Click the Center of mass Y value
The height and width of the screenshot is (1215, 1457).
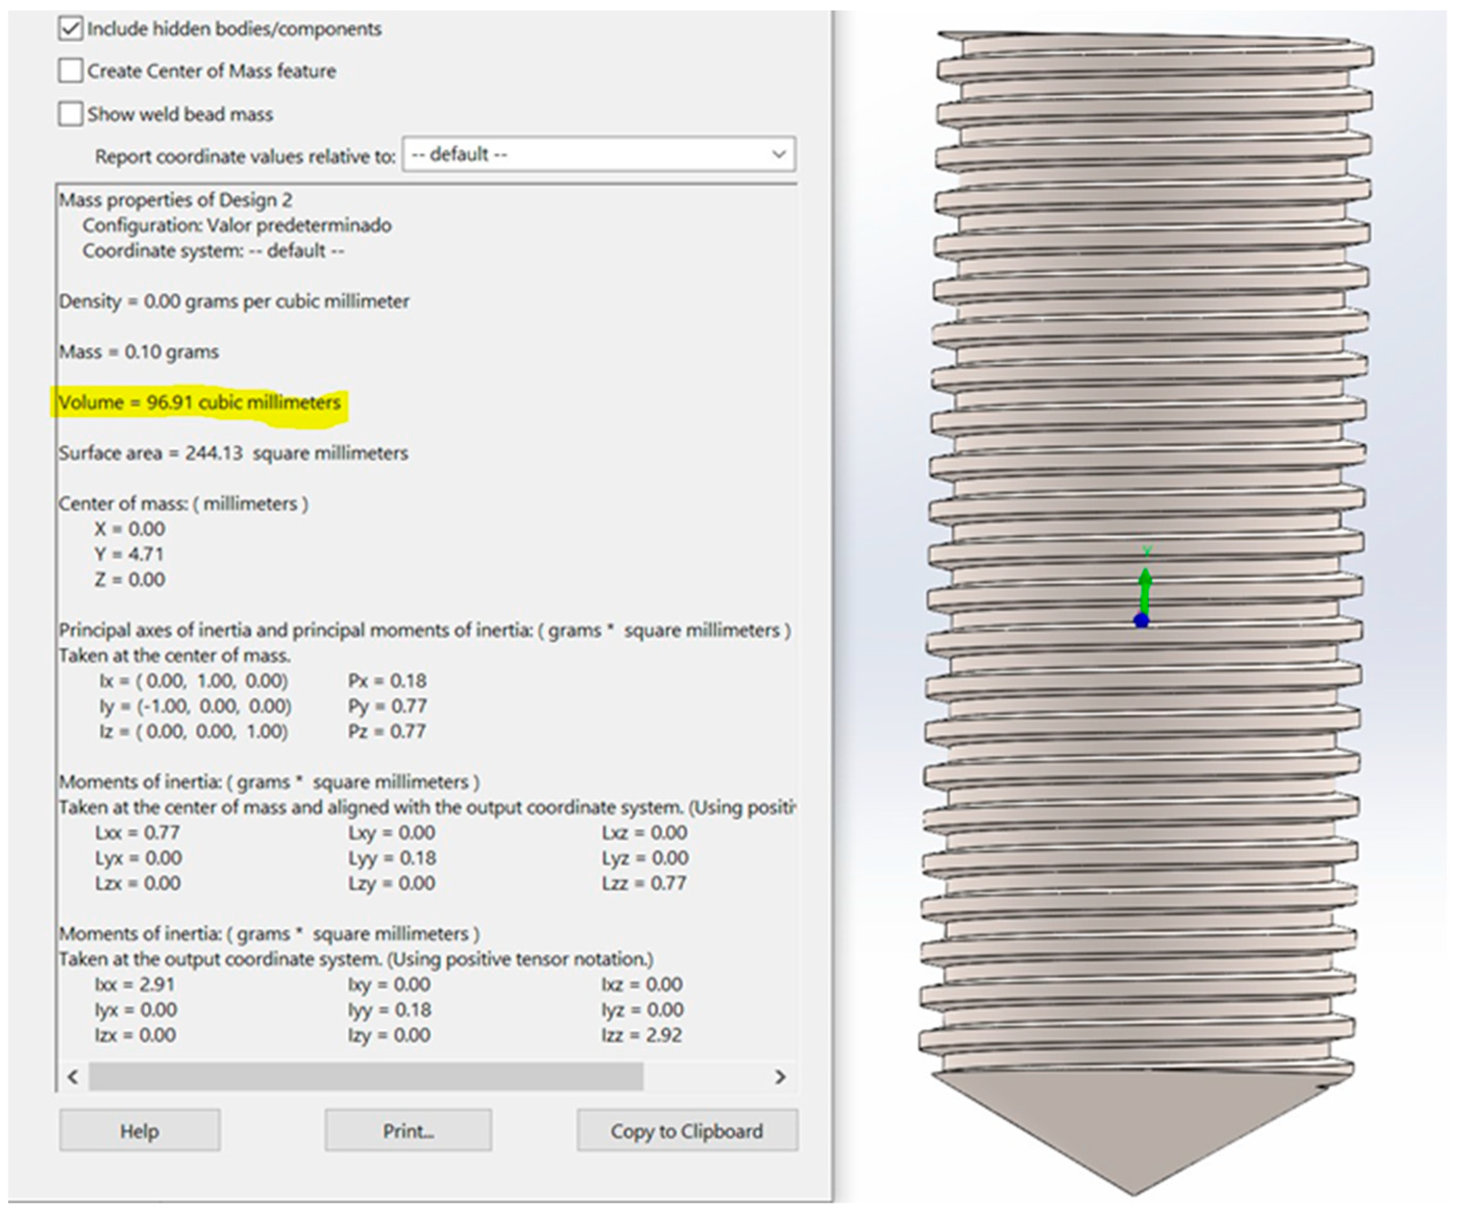(130, 554)
